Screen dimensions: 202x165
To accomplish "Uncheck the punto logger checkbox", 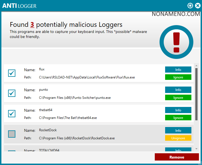I will click(12, 93).
